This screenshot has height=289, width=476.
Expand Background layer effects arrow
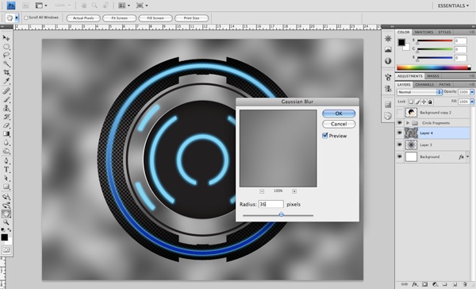pos(467,156)
